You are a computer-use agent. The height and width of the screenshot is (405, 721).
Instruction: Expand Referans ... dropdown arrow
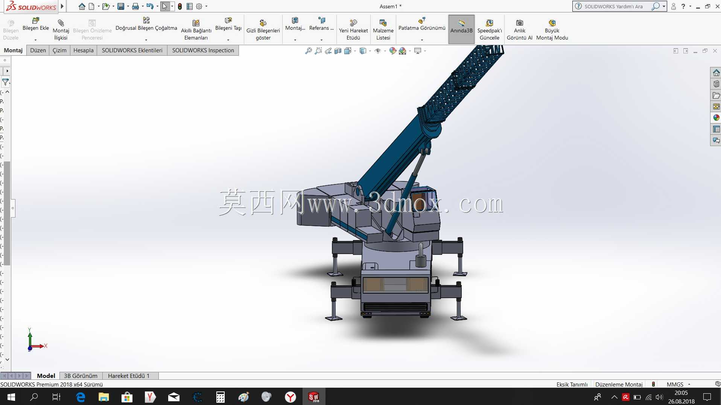[x=321, y=40]
